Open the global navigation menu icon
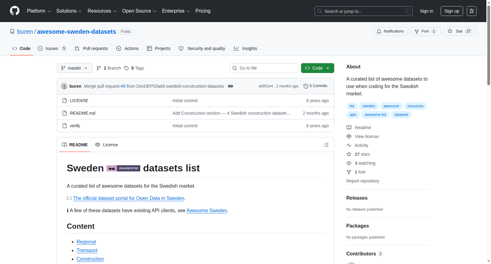The image size is (491, 264). coord(472,11)
